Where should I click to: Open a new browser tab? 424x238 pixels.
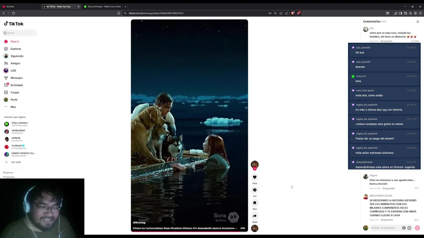125,7
